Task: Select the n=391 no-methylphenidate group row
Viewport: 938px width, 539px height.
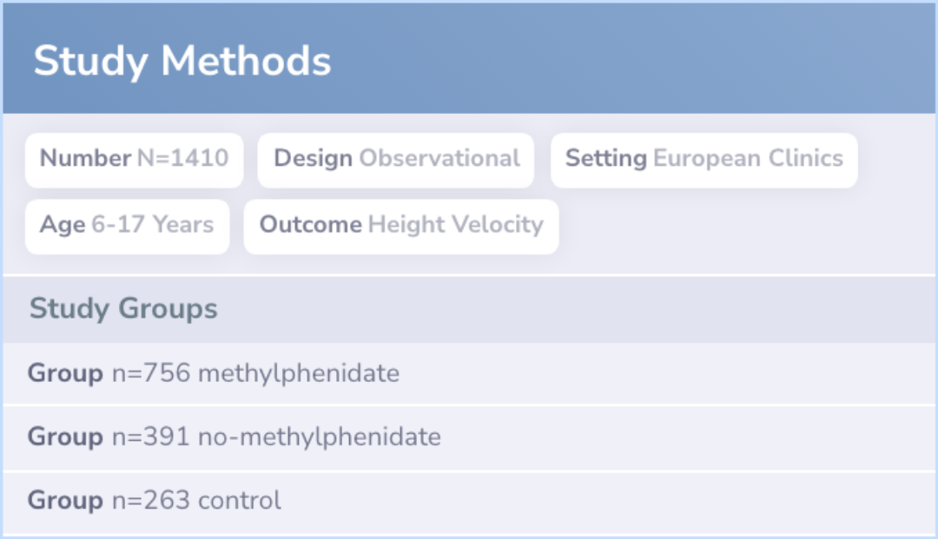Action: 469,437
